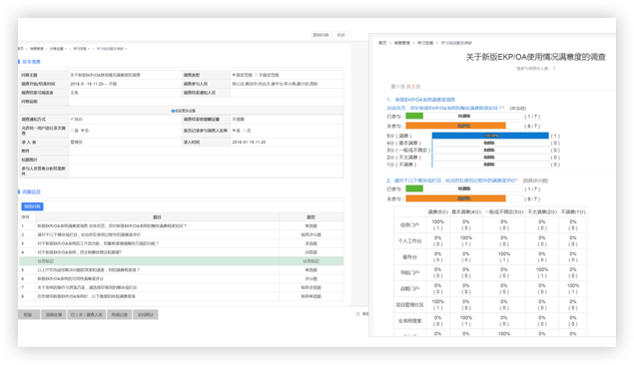
Task: Click the blue dot expand-more-settings icon
Action: [x=173, y=111]
